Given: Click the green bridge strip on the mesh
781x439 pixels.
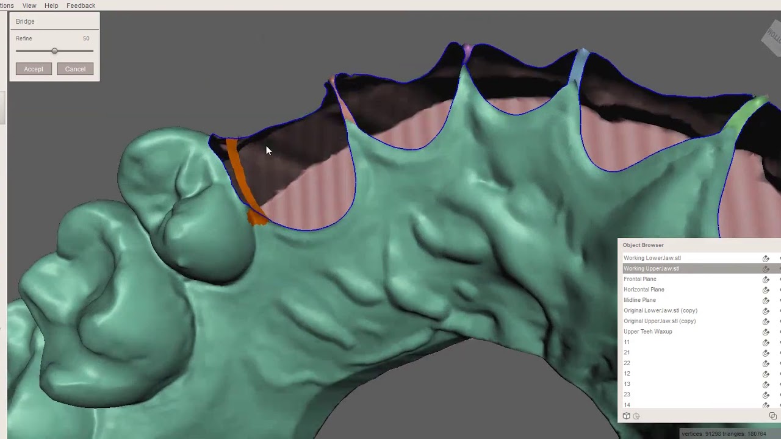Looking at the screenshot, I should tap(744, 114).
